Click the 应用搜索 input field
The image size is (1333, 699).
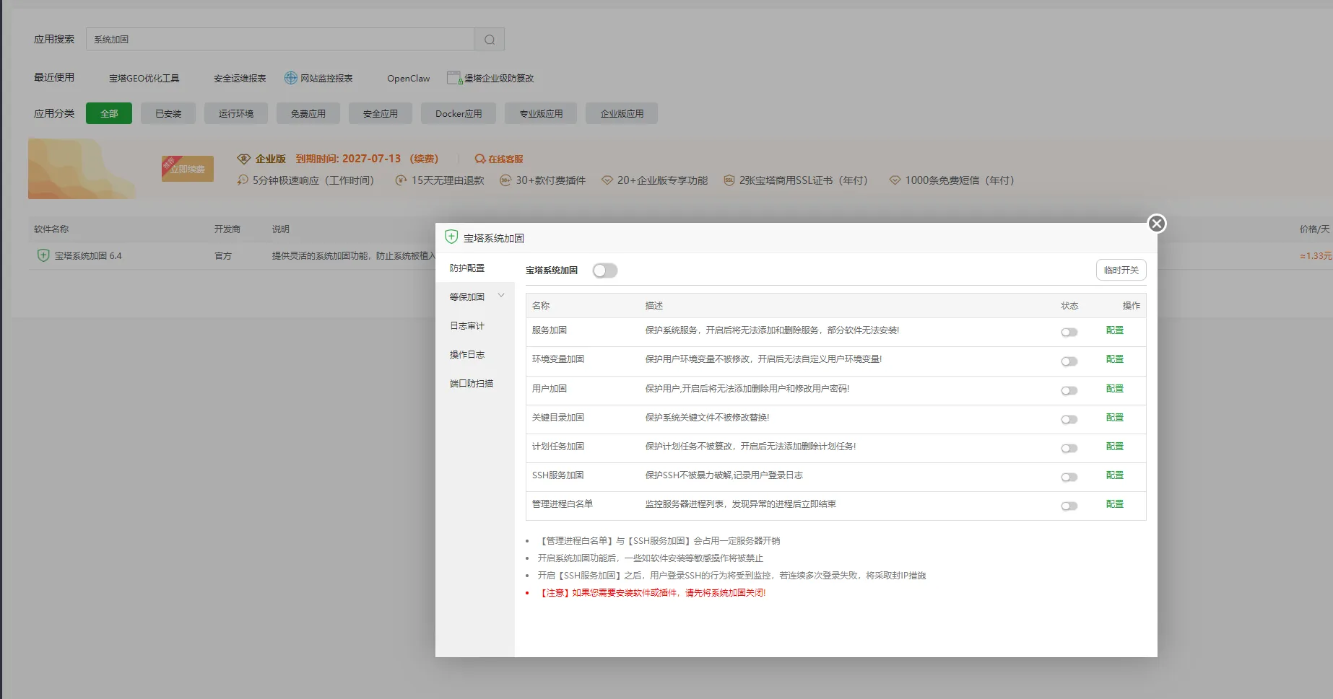pyautogui.click(x=280, y=40)
